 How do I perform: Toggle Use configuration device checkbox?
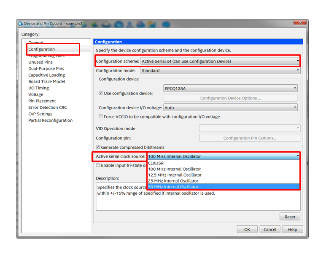[101, 93]
